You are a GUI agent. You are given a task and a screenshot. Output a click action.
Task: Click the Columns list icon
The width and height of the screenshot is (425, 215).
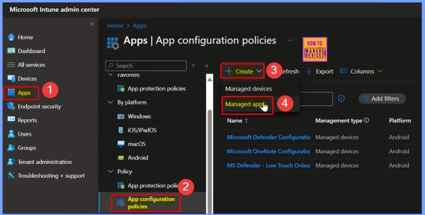coord(344,71)
